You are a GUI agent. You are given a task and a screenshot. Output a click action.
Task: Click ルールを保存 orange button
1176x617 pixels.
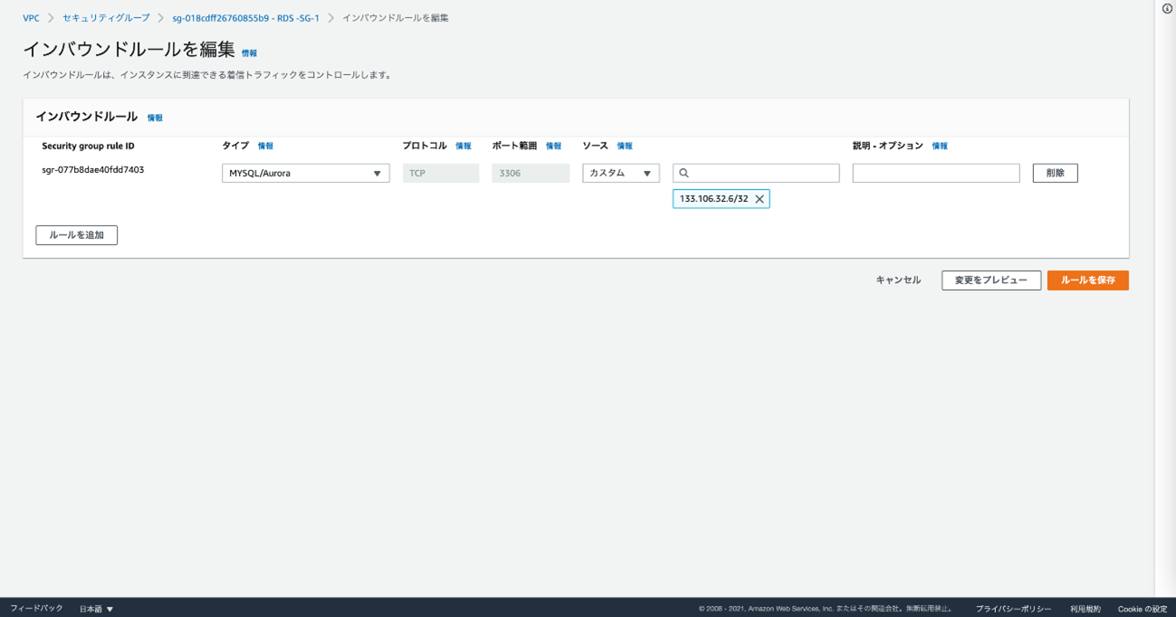coord(1087,280)
